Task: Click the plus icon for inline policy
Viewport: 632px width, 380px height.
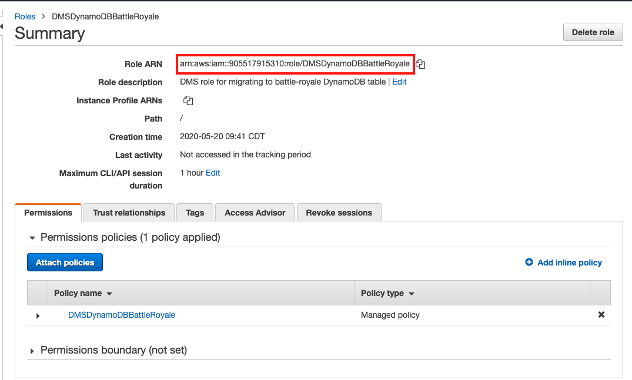Action: point(529,263)
